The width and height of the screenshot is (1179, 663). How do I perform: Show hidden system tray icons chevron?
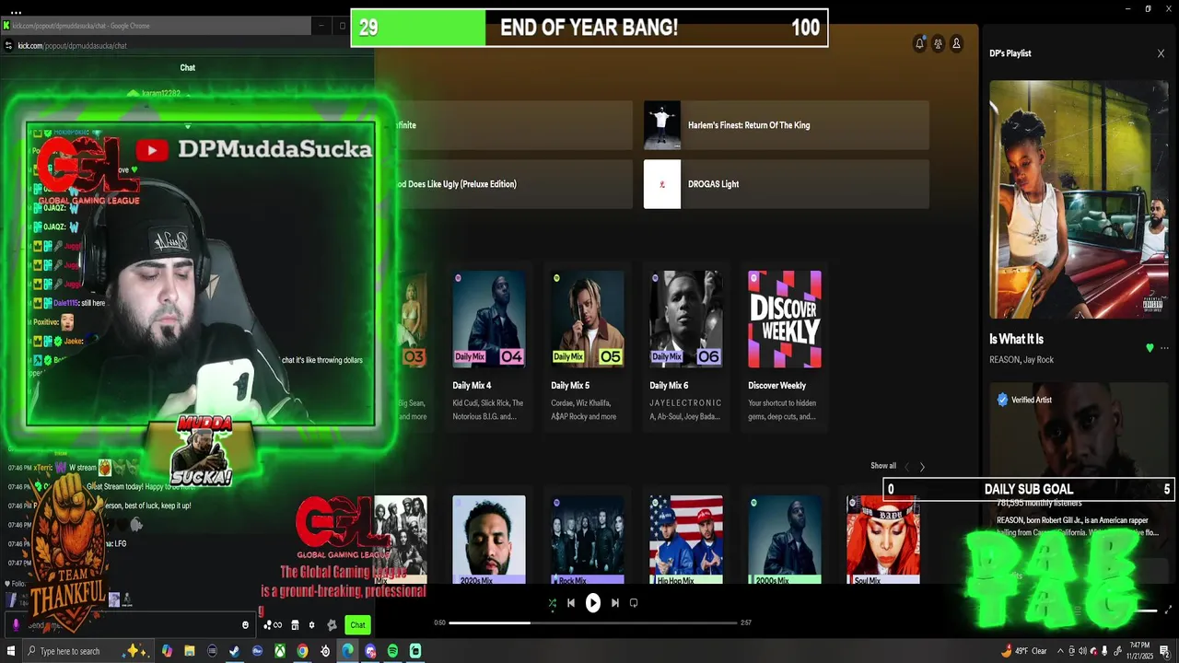tap(1060, 651)
